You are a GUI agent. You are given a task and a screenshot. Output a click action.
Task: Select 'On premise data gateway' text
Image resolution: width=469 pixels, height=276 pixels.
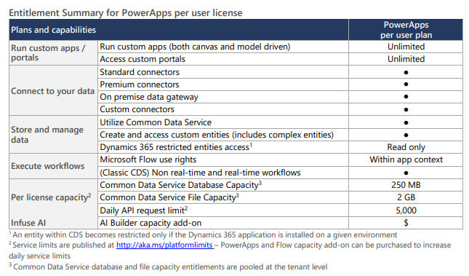(149, 97)
